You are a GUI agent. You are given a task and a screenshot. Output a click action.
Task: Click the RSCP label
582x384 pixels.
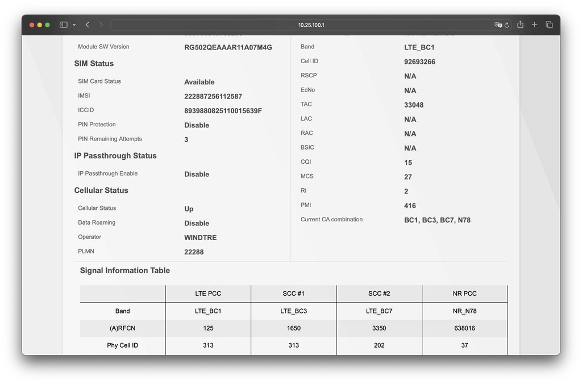[x=309, y=76]
